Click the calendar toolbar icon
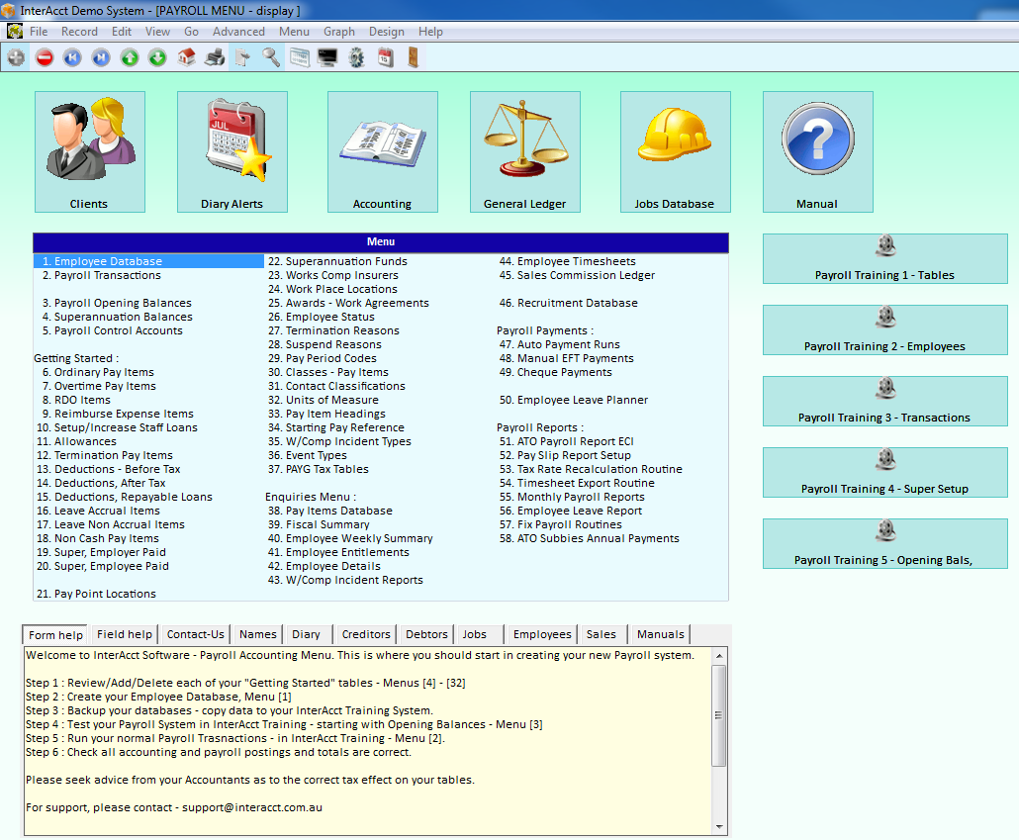Viewport: 1019px width, 840px height. (385, 57)
